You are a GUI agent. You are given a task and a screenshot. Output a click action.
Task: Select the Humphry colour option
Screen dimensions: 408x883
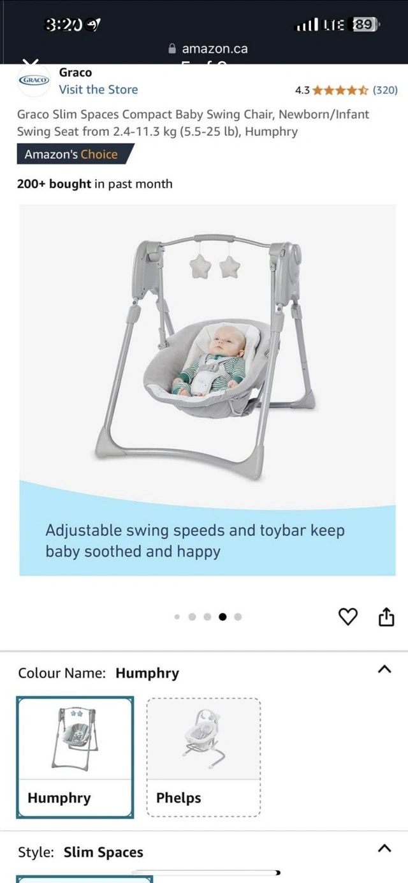click(75, 757)
